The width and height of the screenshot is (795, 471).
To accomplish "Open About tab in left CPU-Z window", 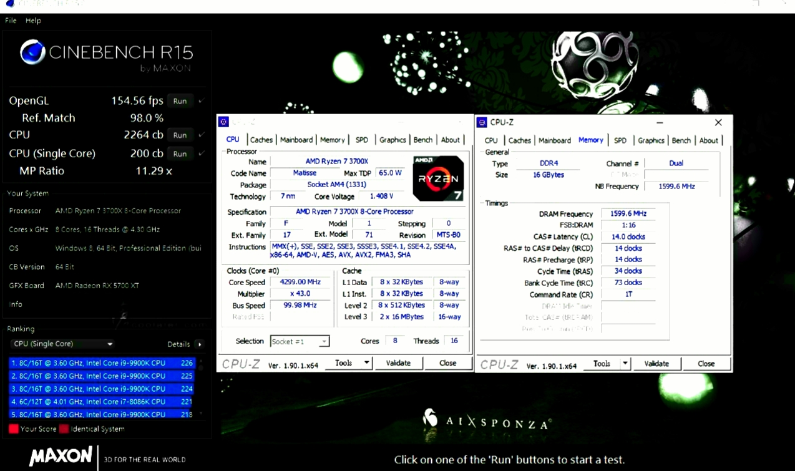I will coord(451,140).
